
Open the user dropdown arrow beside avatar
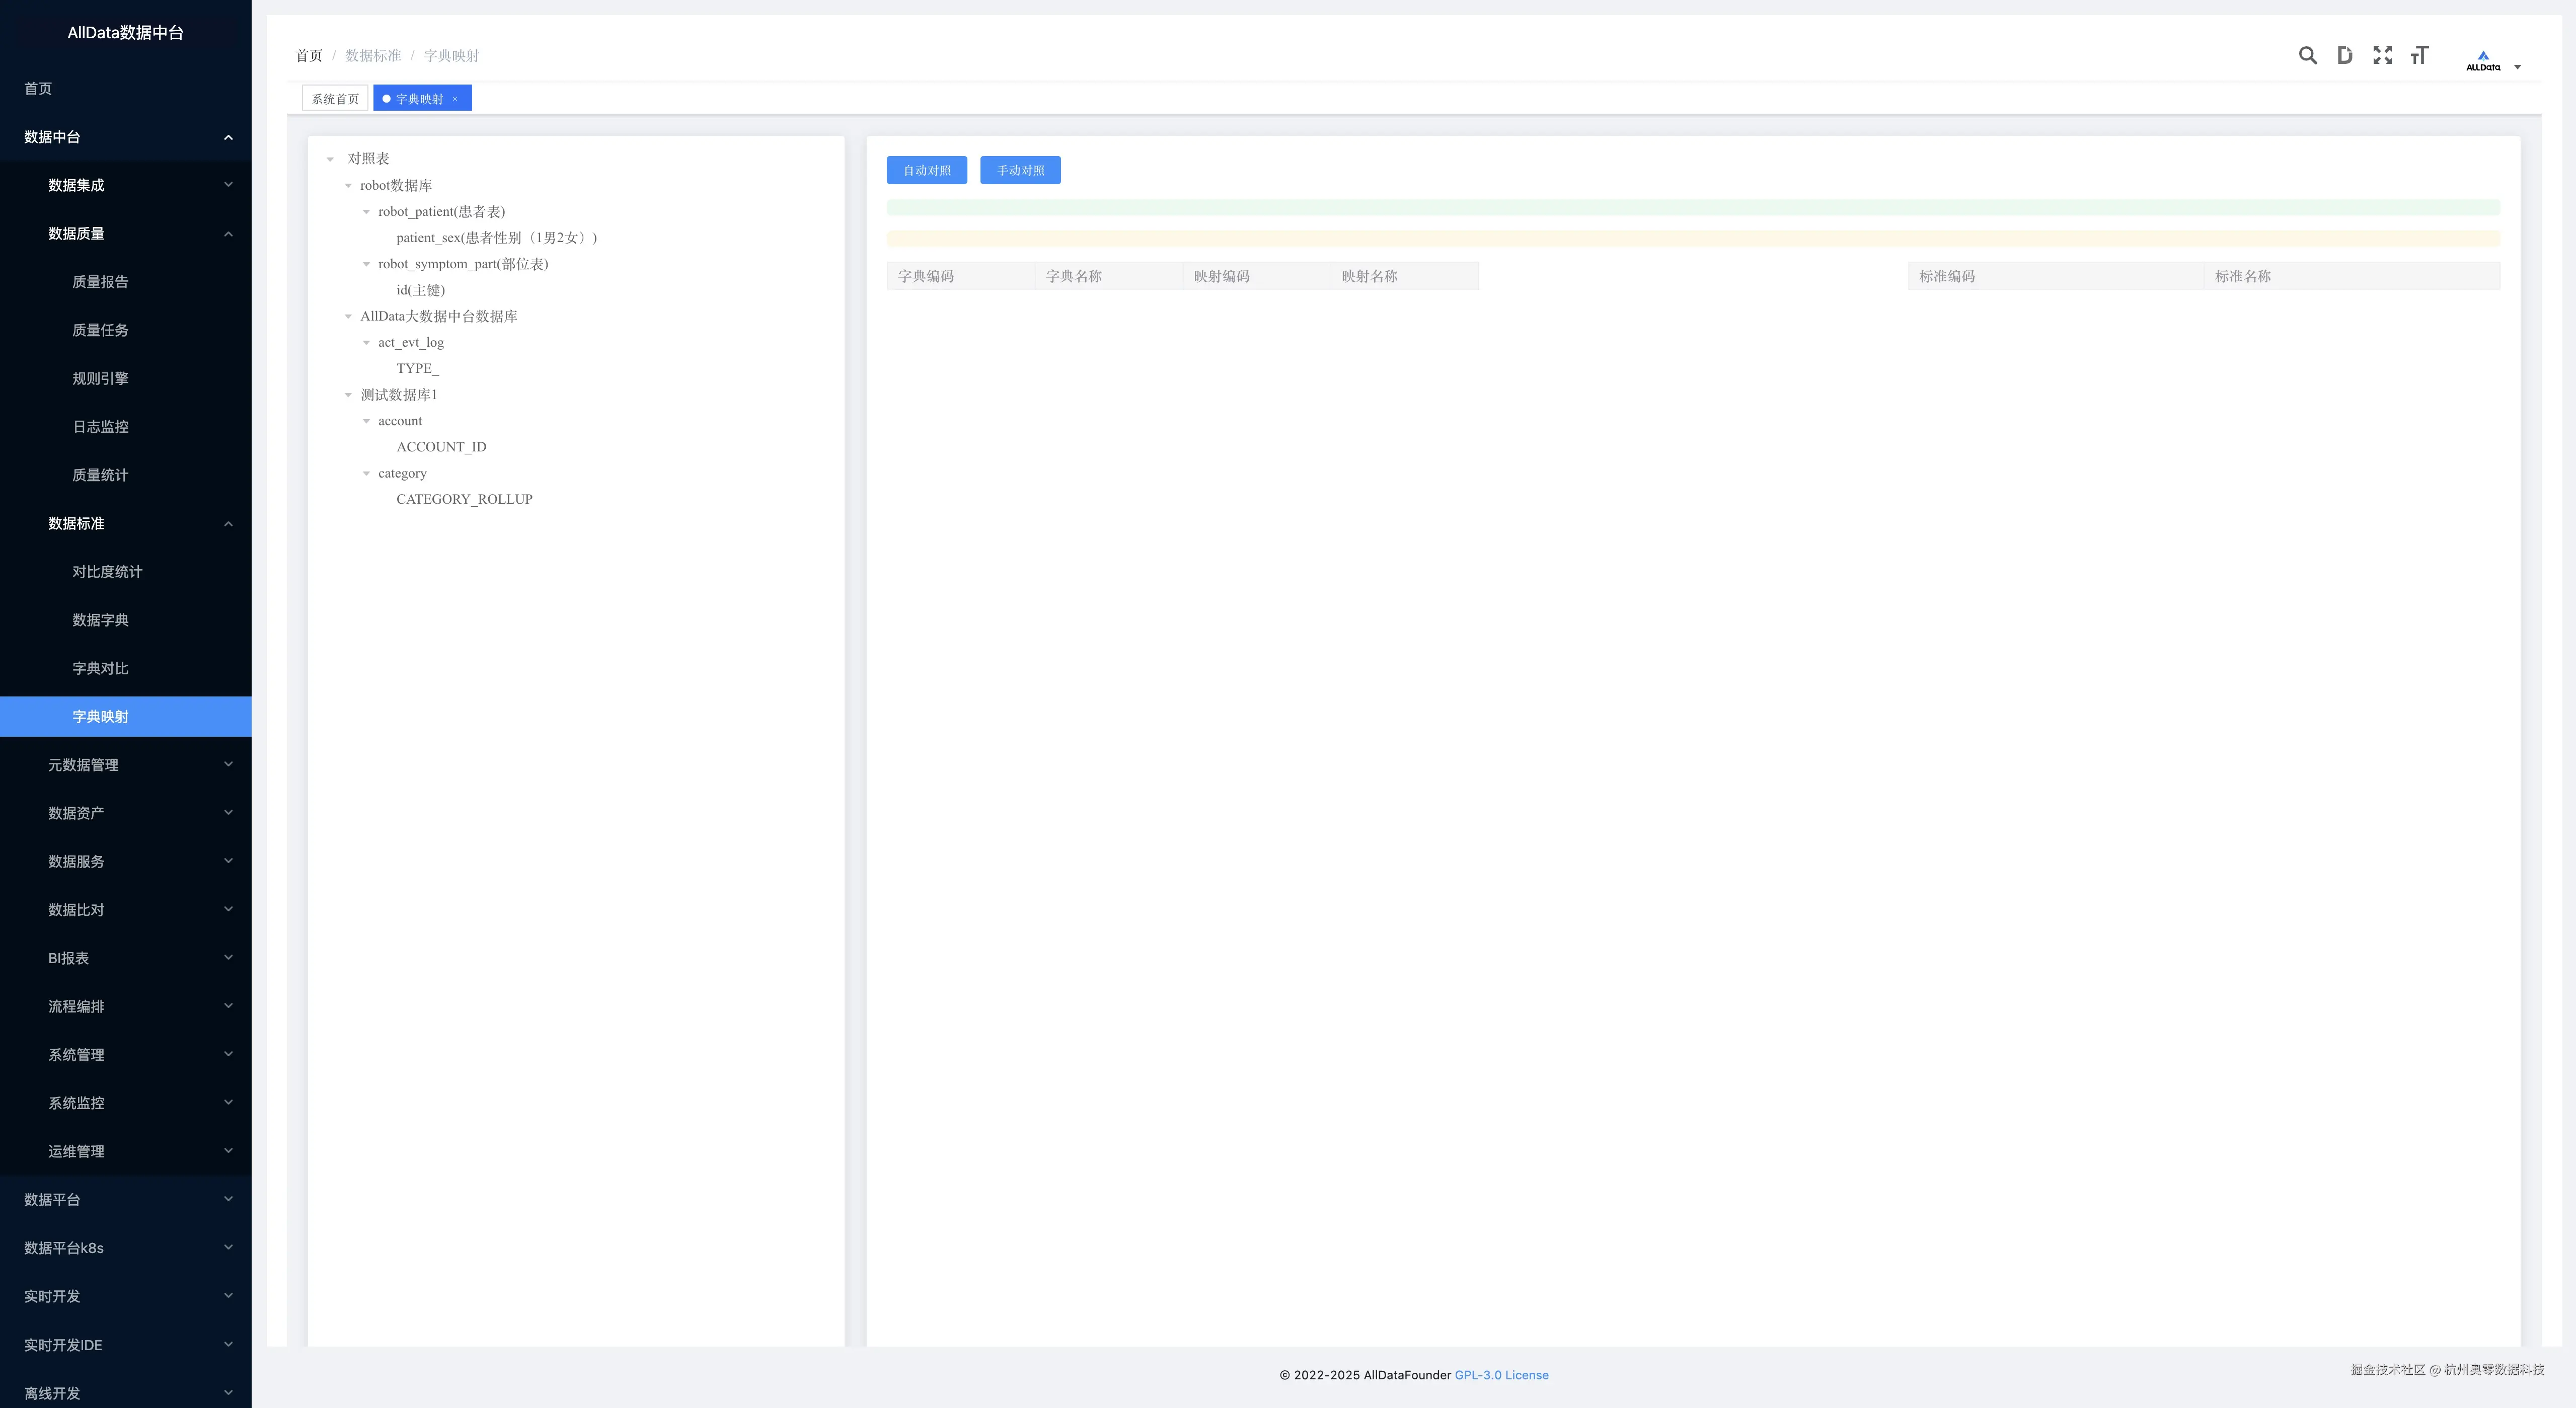[x=2517, y=67]
